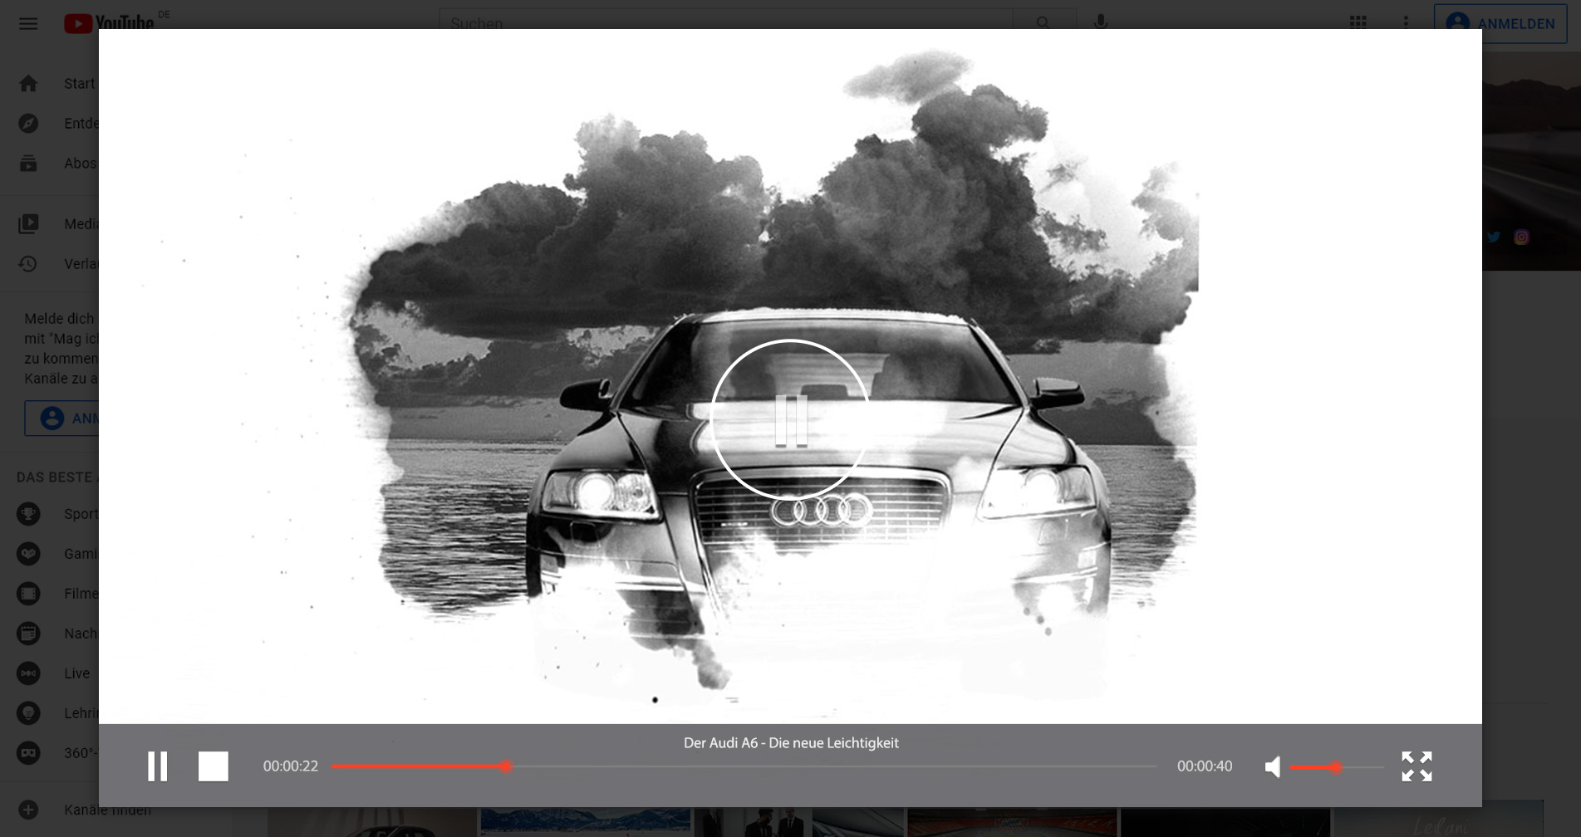Open the Nachrichten news icon

point(28,634)
